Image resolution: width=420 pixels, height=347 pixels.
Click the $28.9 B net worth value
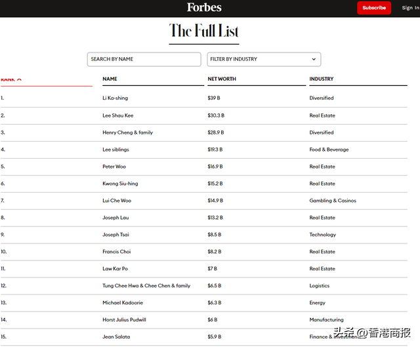[x=216, y=133]
